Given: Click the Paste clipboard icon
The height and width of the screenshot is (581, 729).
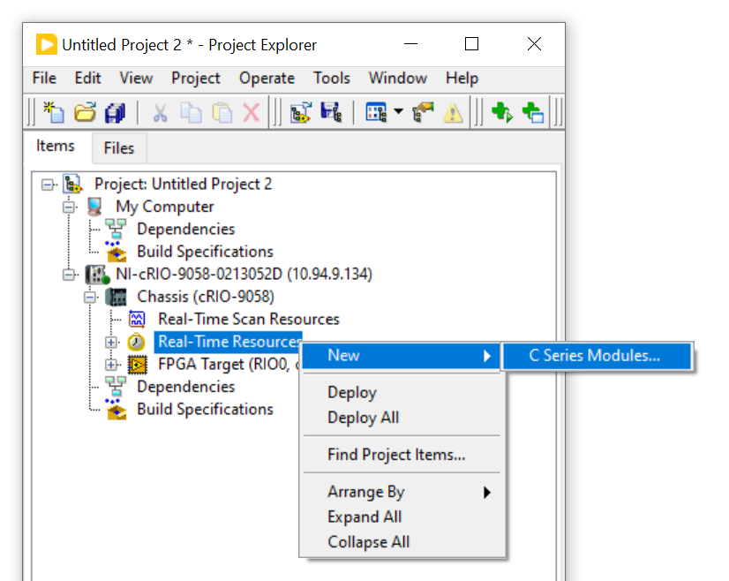Looking at the screenshot, I should click(x=222, y=112).
